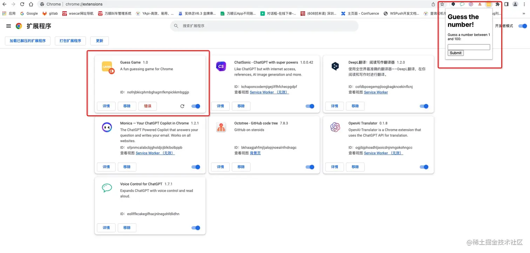Open the Chrome three-dot menu
This screenshot has width=530, height=253.
525,4
